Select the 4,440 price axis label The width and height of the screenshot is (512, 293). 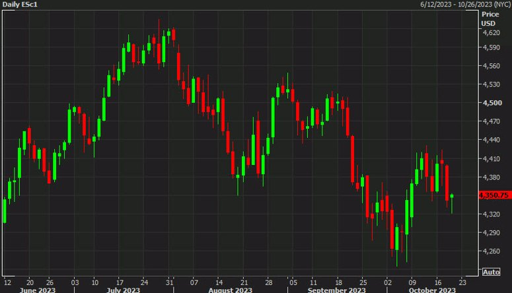pos(491,140)
